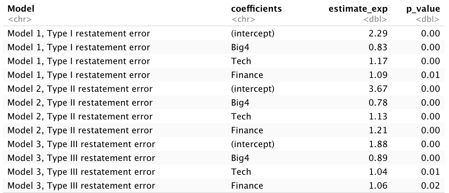Click Big4 coefficient with estimate 0.78
The height and width of the screenshot is (193, 449).
coord(241,103)
